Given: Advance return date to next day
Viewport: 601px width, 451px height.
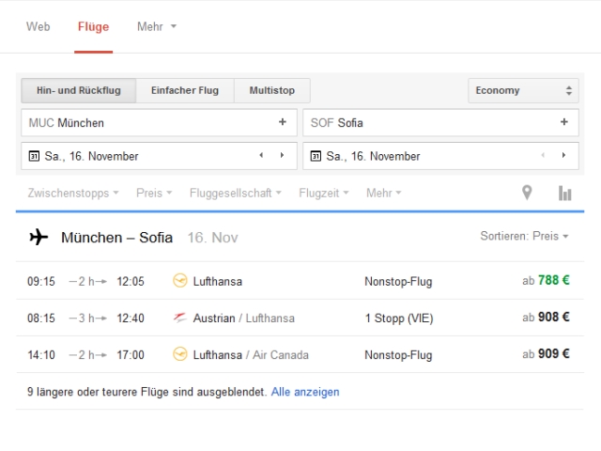Looking at the screenshot, I should (563, 155).
